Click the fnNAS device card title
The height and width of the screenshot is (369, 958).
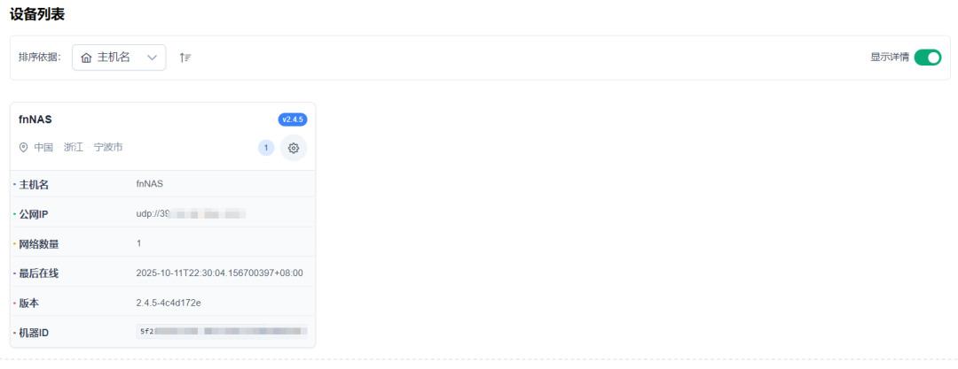point(35,119)
